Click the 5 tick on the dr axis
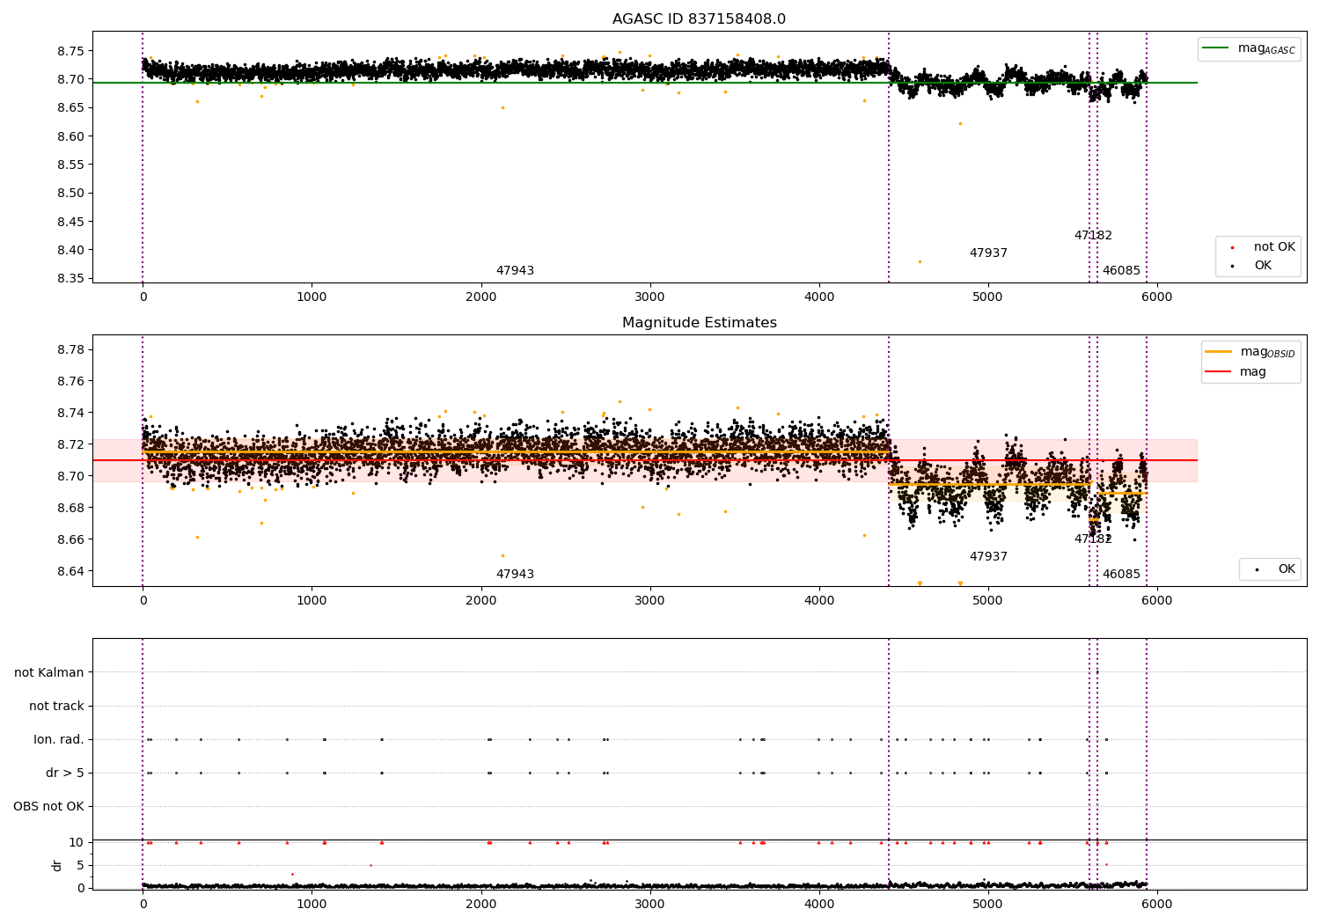The height and width of the screenshot is (924, 1320). coord(81,865)
